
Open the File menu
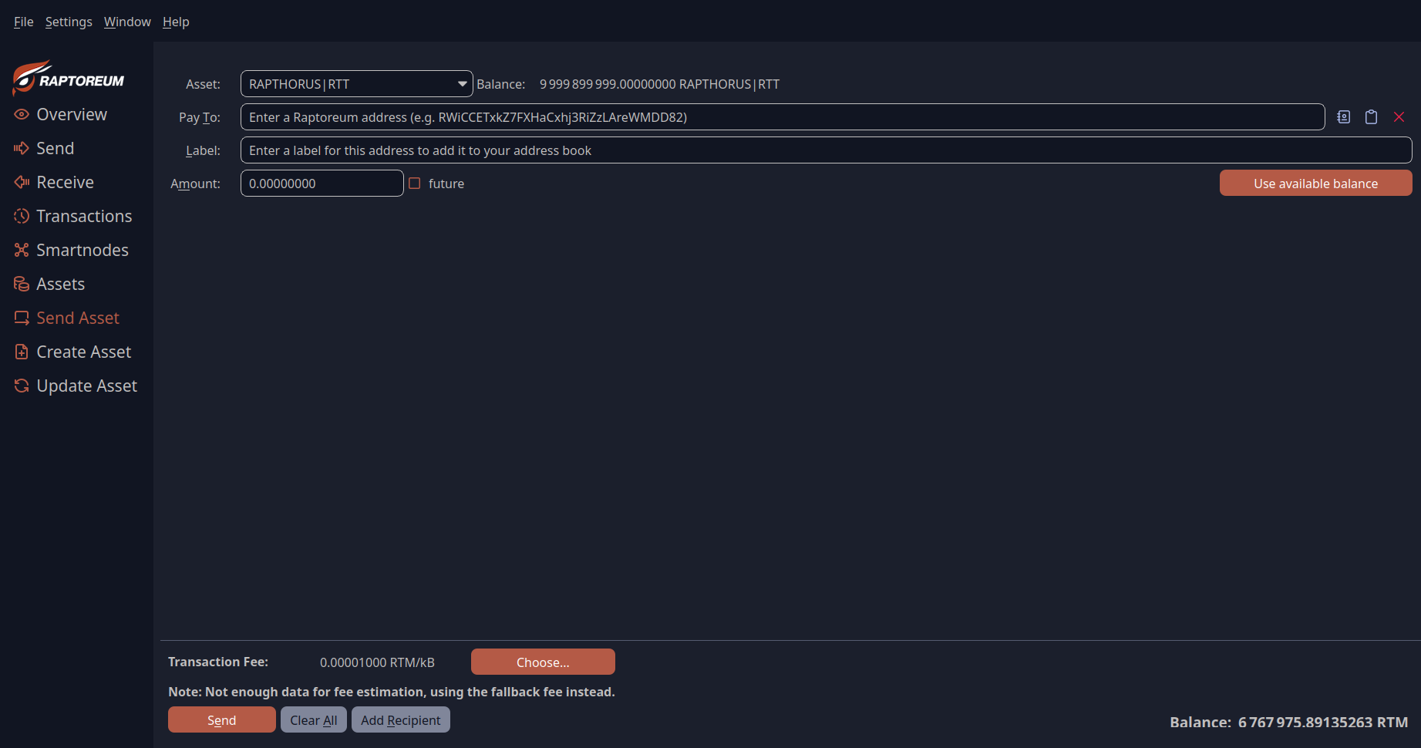click(23, 22)
